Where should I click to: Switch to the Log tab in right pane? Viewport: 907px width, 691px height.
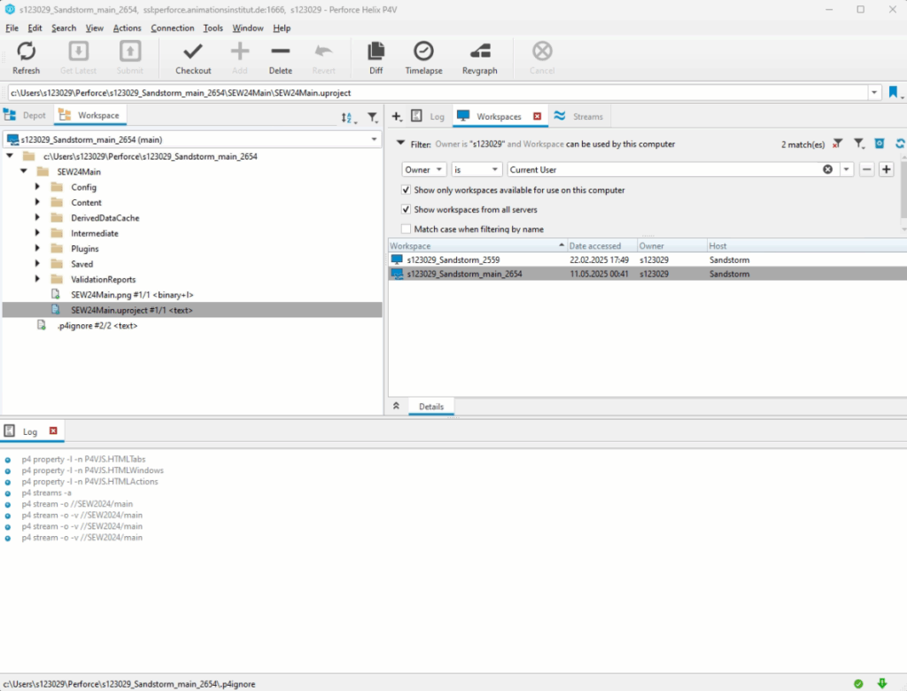(428, 116)
